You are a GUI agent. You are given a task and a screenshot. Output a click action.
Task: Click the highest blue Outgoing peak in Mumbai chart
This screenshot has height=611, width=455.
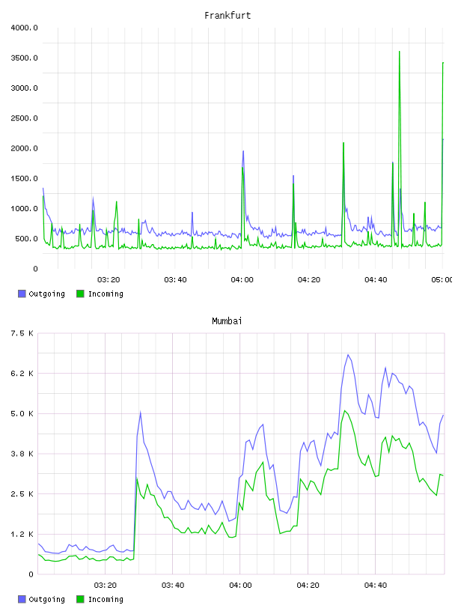348,356
